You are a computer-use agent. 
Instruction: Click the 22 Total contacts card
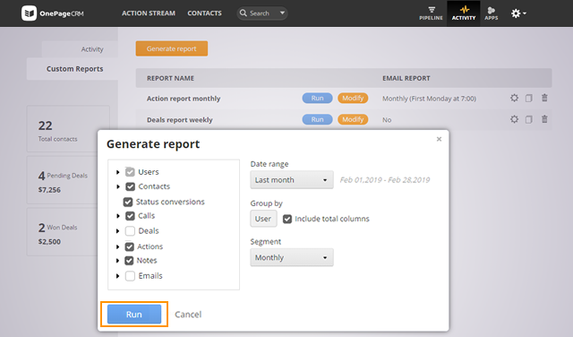tap(68, 129)
